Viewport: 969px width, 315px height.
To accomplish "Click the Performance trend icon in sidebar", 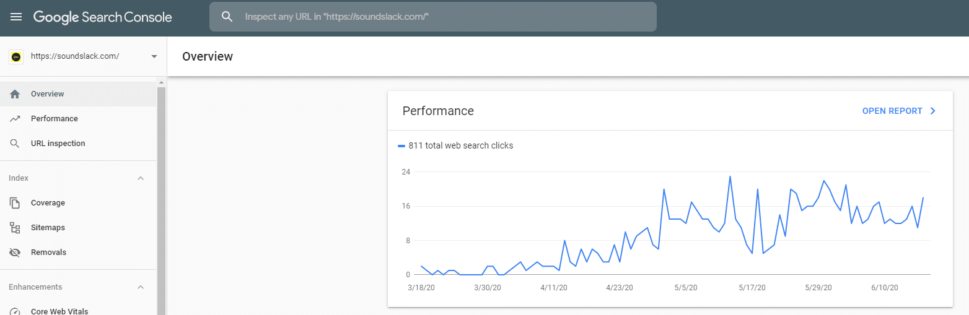I will click(15, 119).
